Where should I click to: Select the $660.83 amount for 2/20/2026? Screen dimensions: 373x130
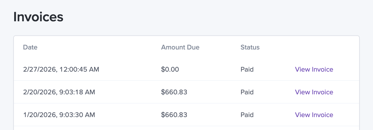(174, 92)
